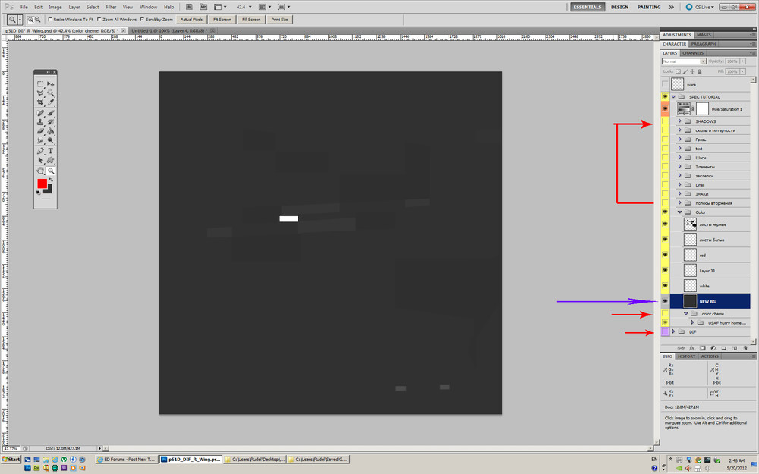Click the dark background color swatch
The width and height of the screenshot is (759, 474).
[x=48, y=189]
